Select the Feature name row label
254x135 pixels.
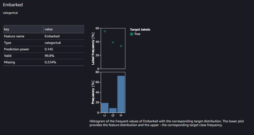[14, 36]
